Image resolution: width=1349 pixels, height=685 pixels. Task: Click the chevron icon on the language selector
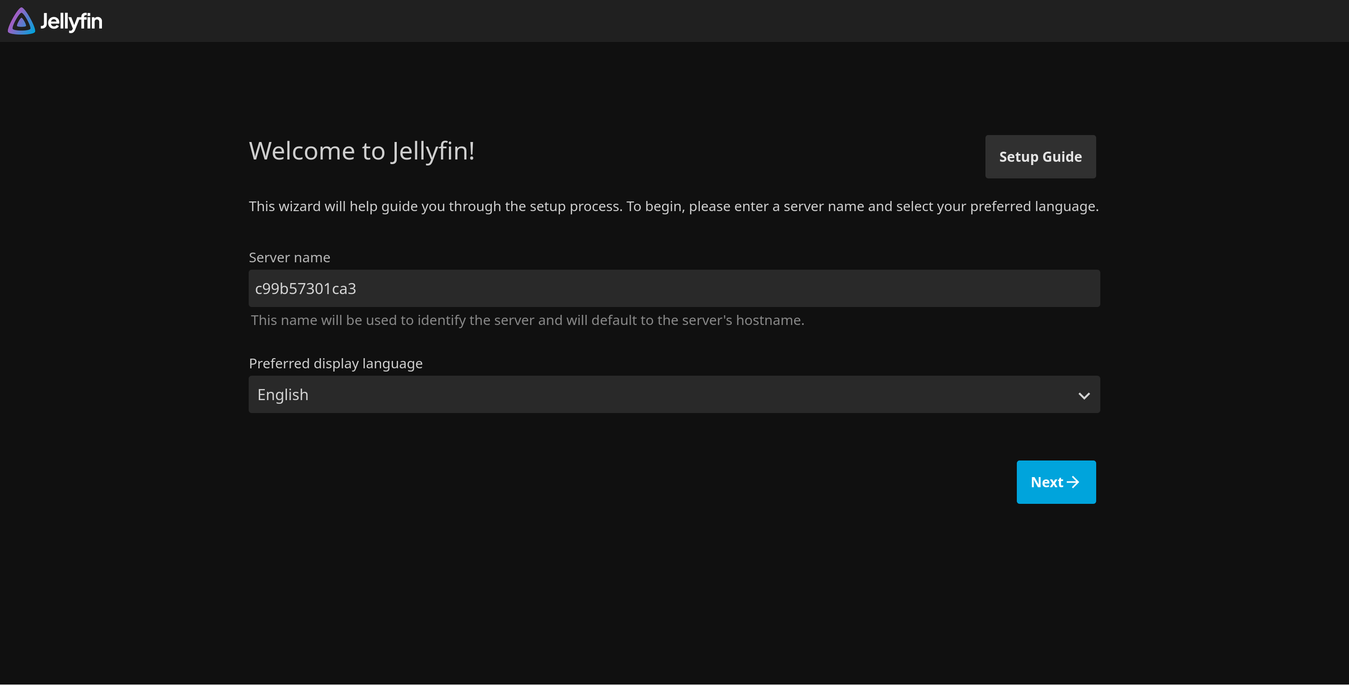point(1084,395)
